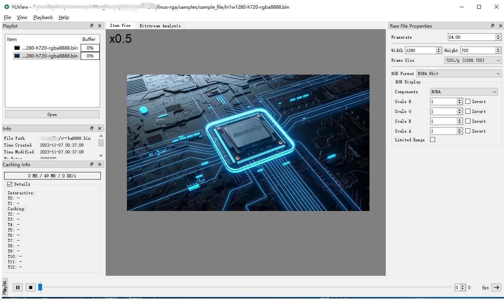Switch to the Bitstream Analysis tab
This screenshot has width=504, height=303.
point(160,26)
